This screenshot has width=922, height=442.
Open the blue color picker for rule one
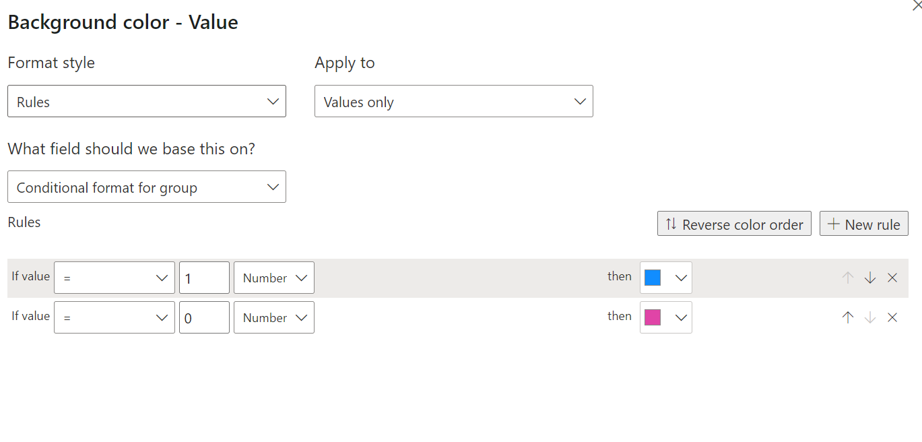(665, 277)
